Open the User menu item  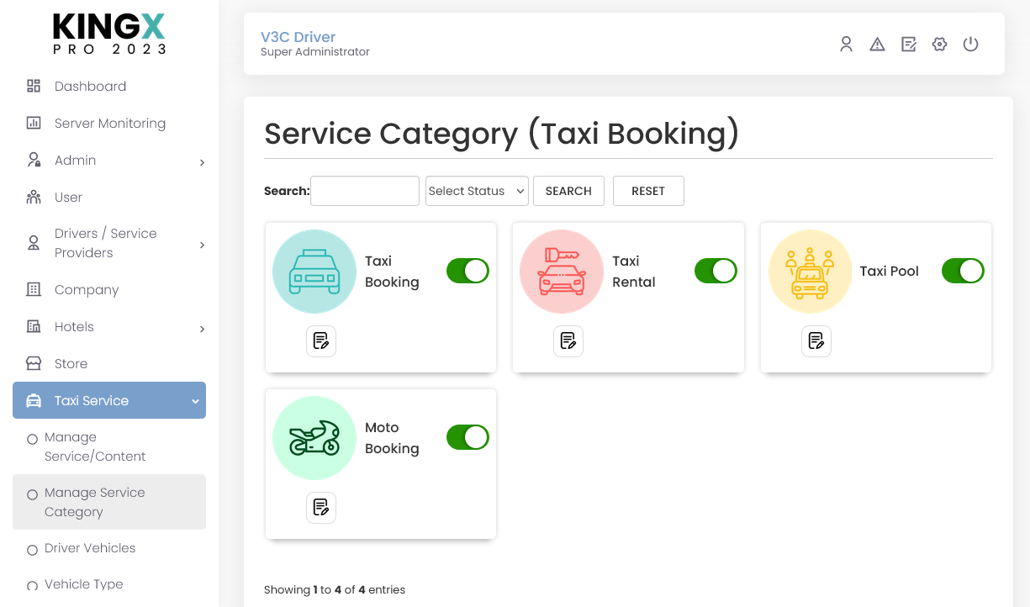pyautogui.click(x=109, y=197)
